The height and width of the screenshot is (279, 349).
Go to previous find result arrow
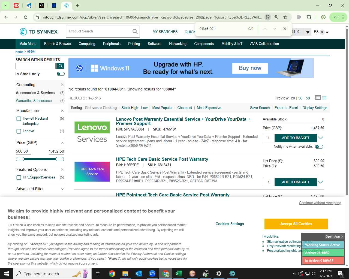[265, 29]
